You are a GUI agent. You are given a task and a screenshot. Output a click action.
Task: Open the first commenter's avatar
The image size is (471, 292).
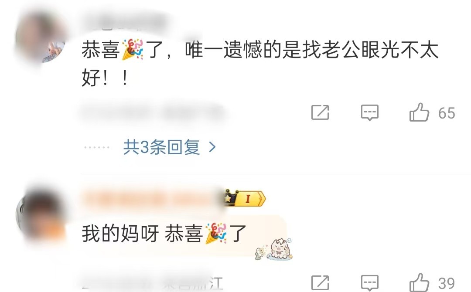click(40, 37)
